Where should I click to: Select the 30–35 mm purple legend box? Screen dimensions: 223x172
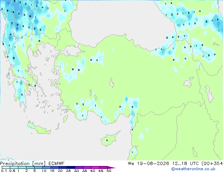(x=79, y=167)
